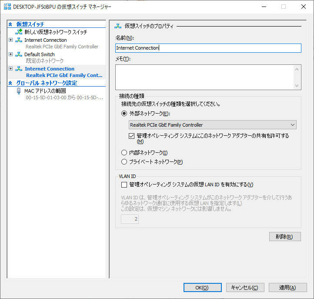This screenshot has height=299, width=314.
Task: Select the MAC アドレスの範囲 item
Action: click(45, 91)
